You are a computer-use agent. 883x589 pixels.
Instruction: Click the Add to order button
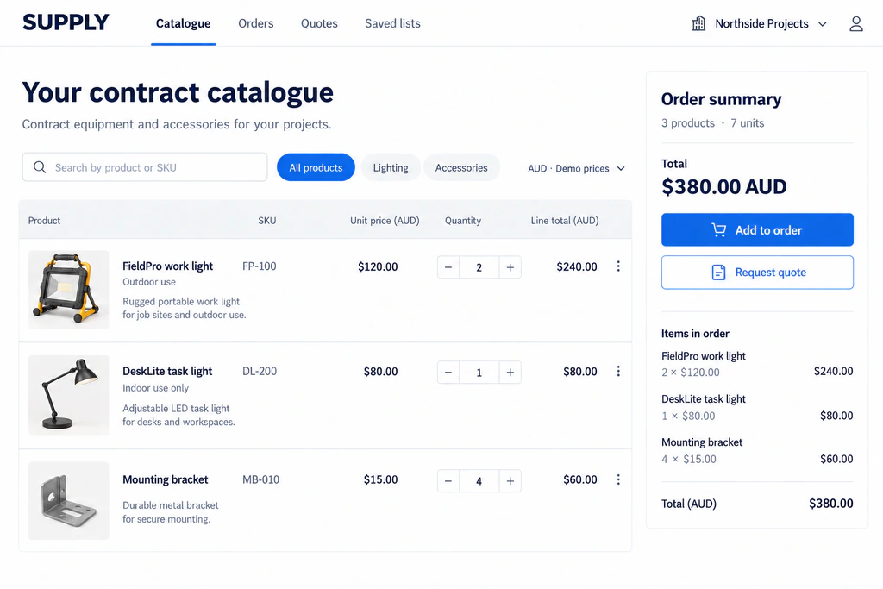coord(757,229)
